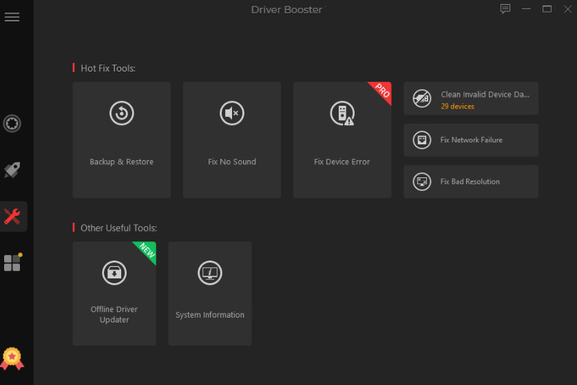Viewport: 577px width, 385px height.
Task: Open the Boost rocket icon in sidebar
Action: pos(12,170)
